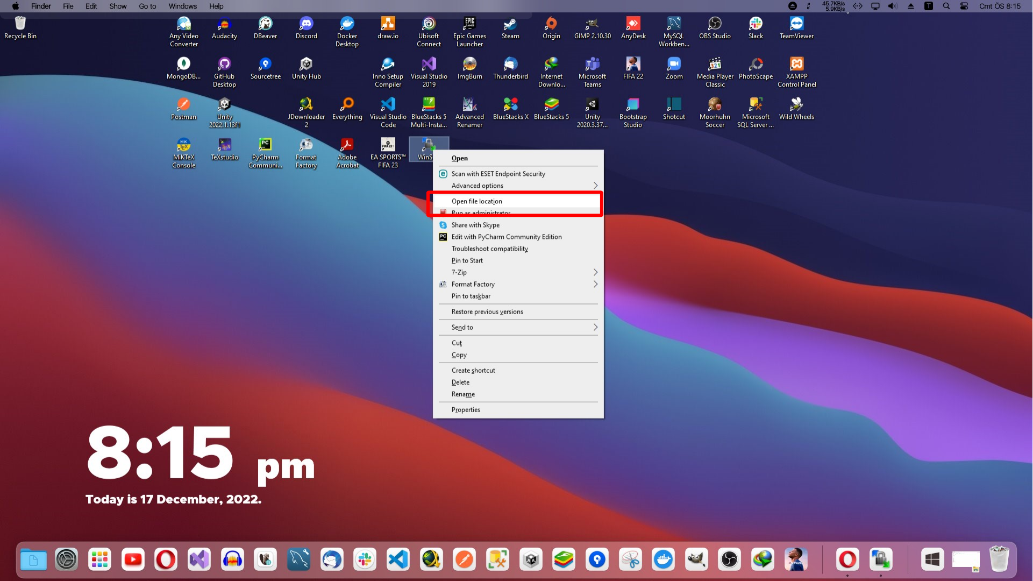Select Rename in the context menu

(518, 394)
